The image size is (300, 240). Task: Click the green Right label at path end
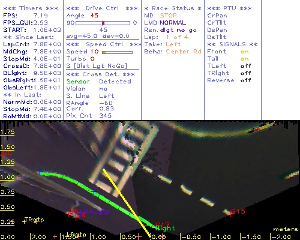click(x=166, y=228)
